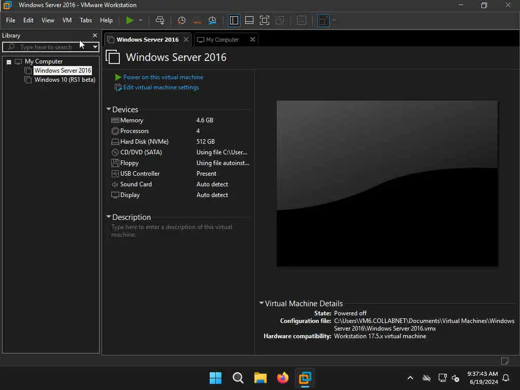520x390 pixels.
Task: Click the virtual machine screen preview
Action: click(x=387, y=183)
